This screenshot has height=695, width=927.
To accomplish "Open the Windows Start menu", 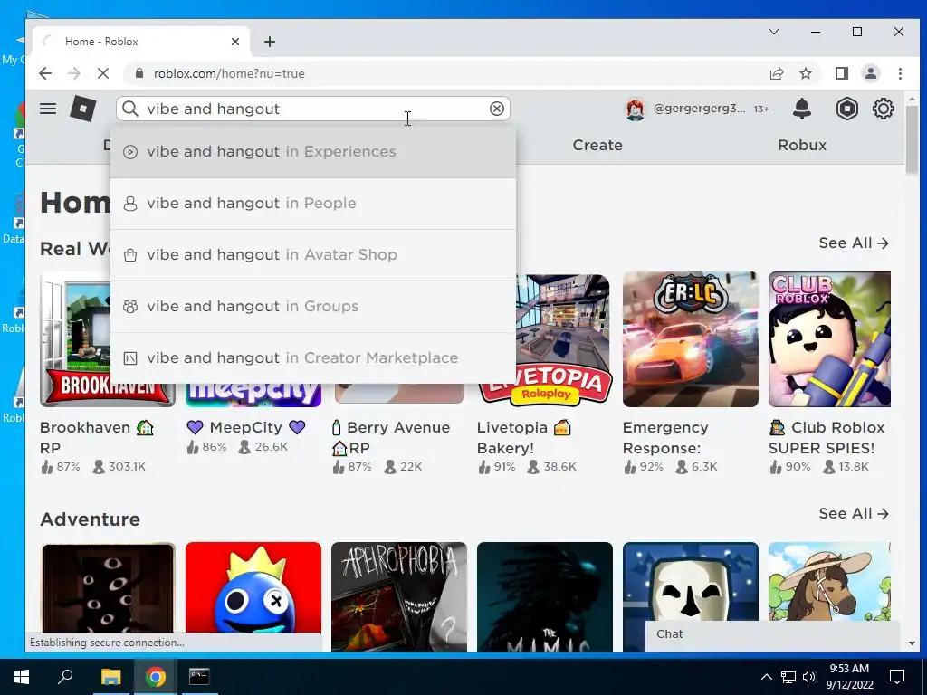I will click(x=22, y=677).
